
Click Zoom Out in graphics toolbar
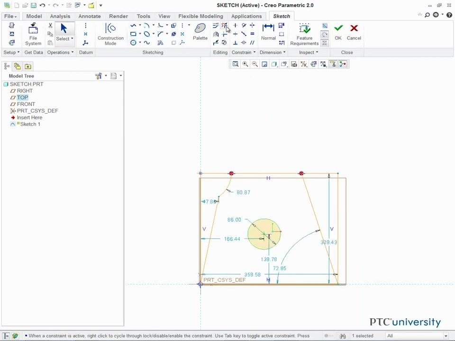pos(255,64)
